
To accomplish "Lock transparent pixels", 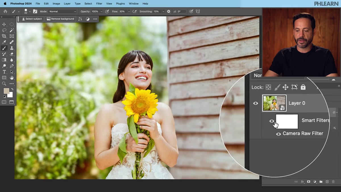I will pyautogui.click(x=268, y=87).
